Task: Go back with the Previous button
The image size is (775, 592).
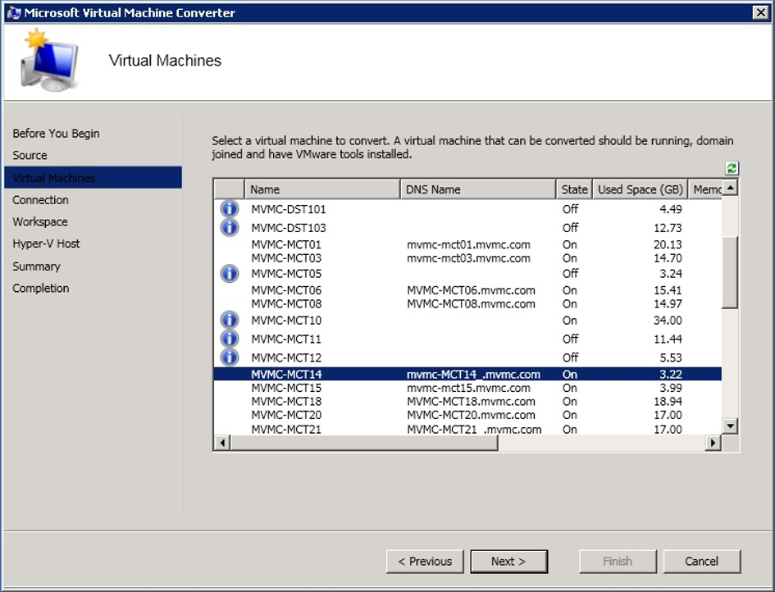Action: [x=425, y=562]
